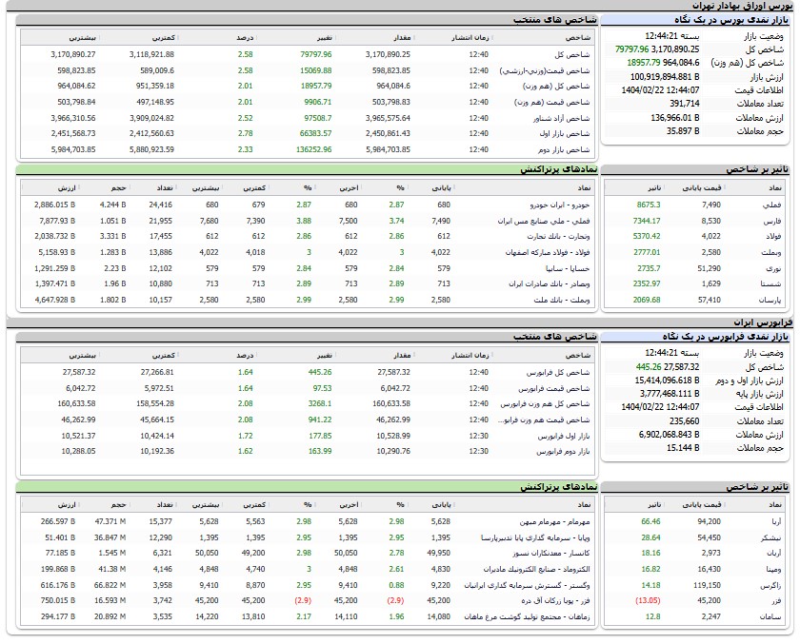Open index row شاخص قیمت(وزنی-ارزشی)
This screenshot has height=644, width=800.
pos(310,70)
